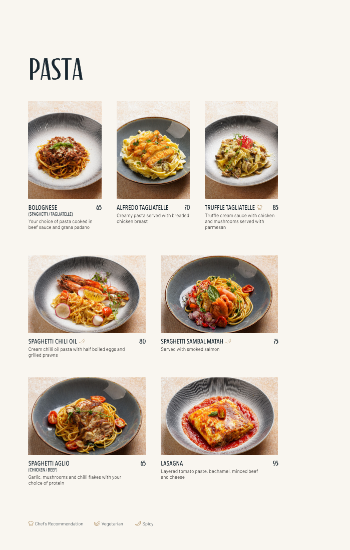The image size is (350, 550).
Task: Click the Spaghetti Aglio title
Action: [x=49, y=463]
